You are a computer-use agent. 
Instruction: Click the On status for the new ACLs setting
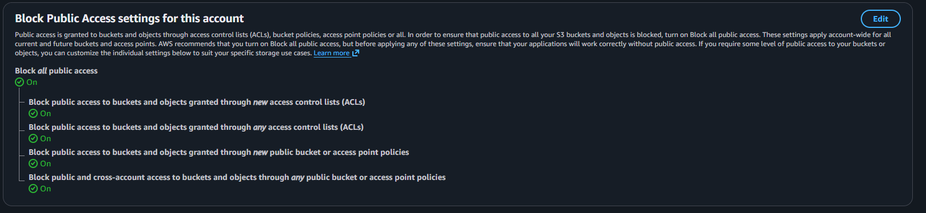[x=45, y=113]
